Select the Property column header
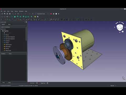The width and height of the screenshot is (126, 95). (3, 54)
